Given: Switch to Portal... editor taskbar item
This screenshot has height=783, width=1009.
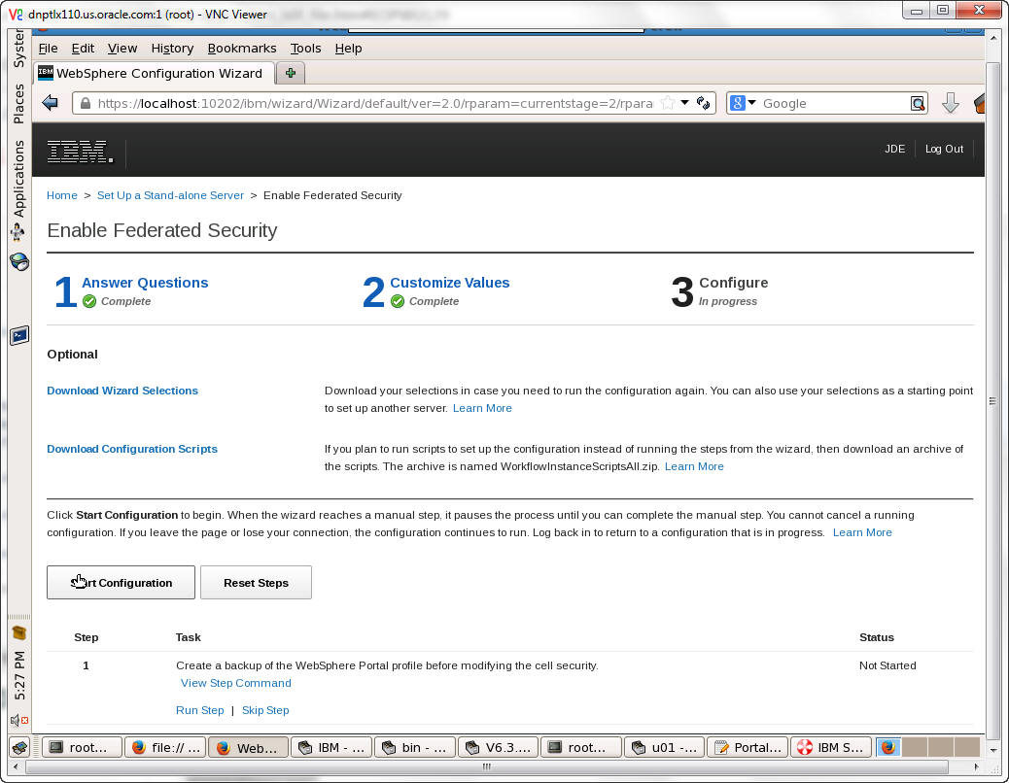Looking at the screenshot, I should pyautogui.click(x=748, y=748).
